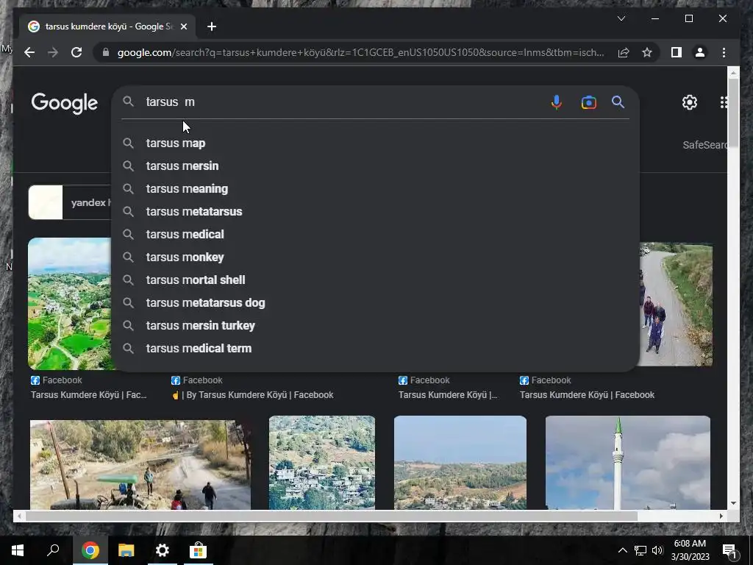This screenshot has height=565, width=753.
Task: Open tractor on dirt road thumbnail
Action: coord(140,465)
